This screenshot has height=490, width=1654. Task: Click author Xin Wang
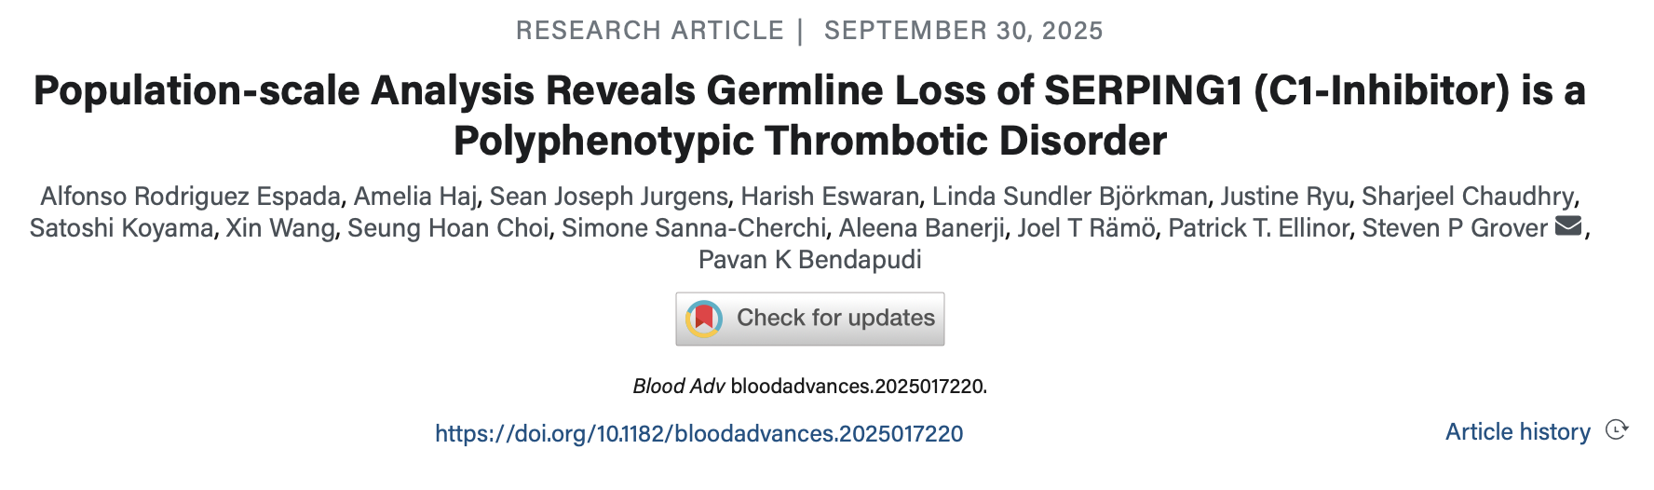[280, 228]
